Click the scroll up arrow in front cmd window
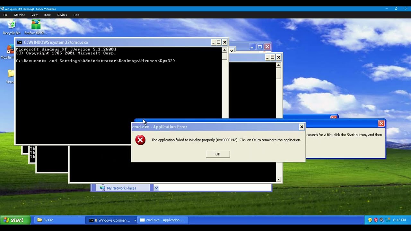Viewport: 411px width, 231px height. tap(224, 50)
